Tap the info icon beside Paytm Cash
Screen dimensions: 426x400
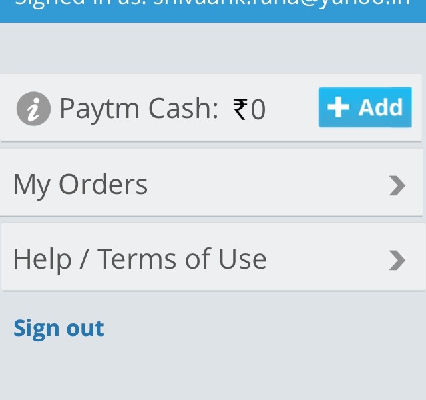pos(33,109)
